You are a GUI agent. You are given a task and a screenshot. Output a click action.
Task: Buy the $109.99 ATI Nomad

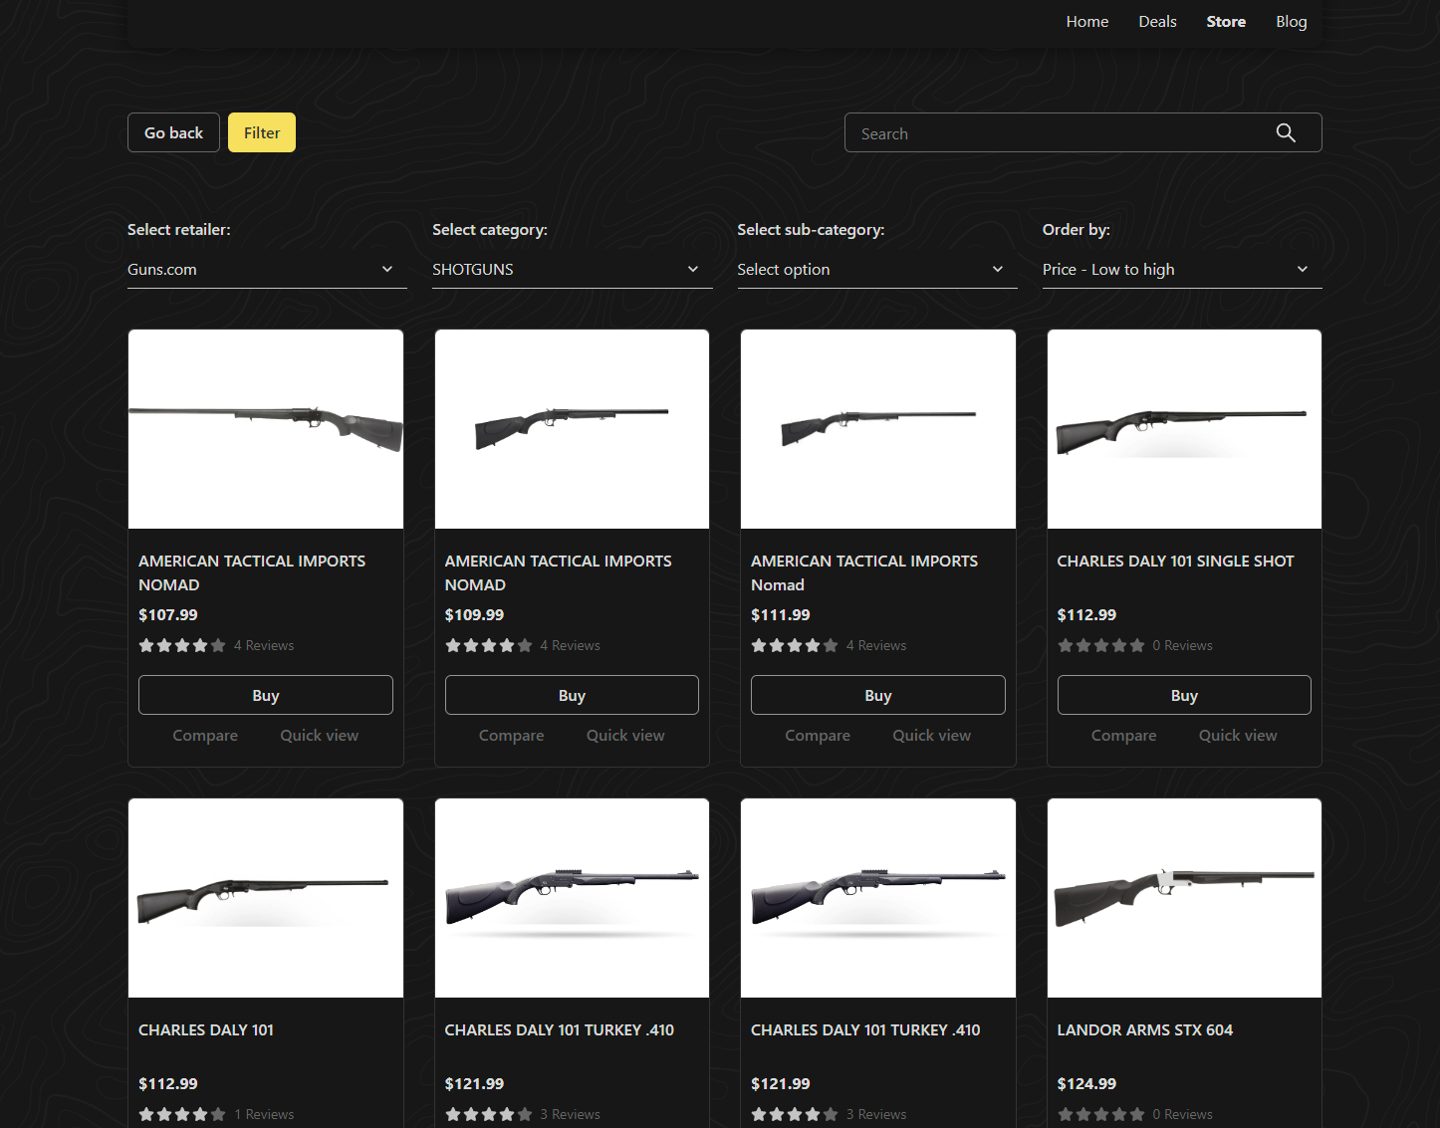click(x=572, y=695)
